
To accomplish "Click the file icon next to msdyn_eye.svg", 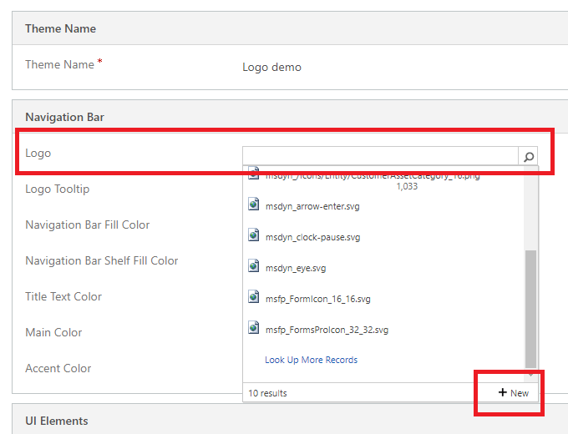I will 255,267.
